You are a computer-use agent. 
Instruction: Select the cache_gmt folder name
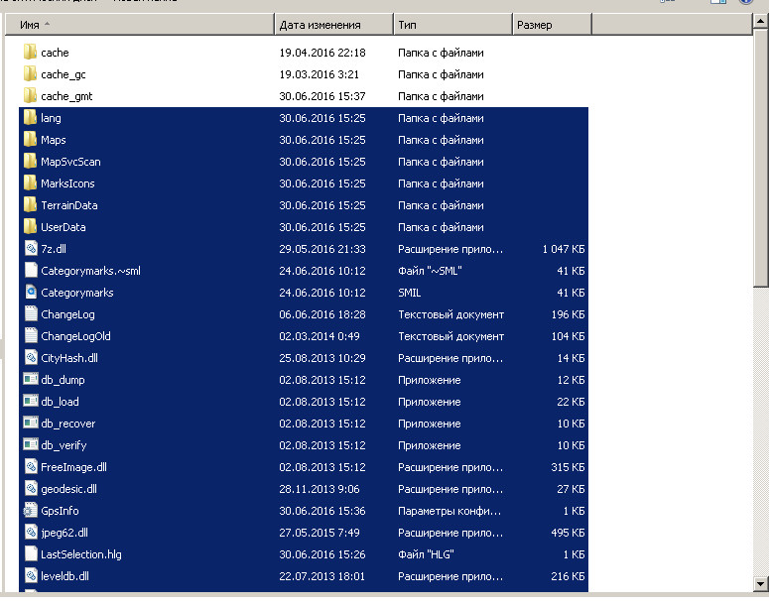[66, 96]
